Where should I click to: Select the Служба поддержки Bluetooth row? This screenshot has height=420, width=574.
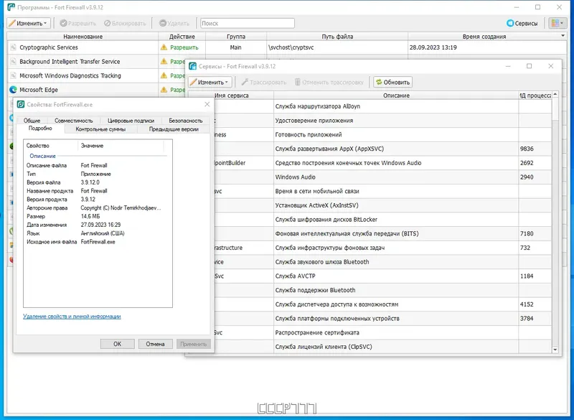pos(382,290)
